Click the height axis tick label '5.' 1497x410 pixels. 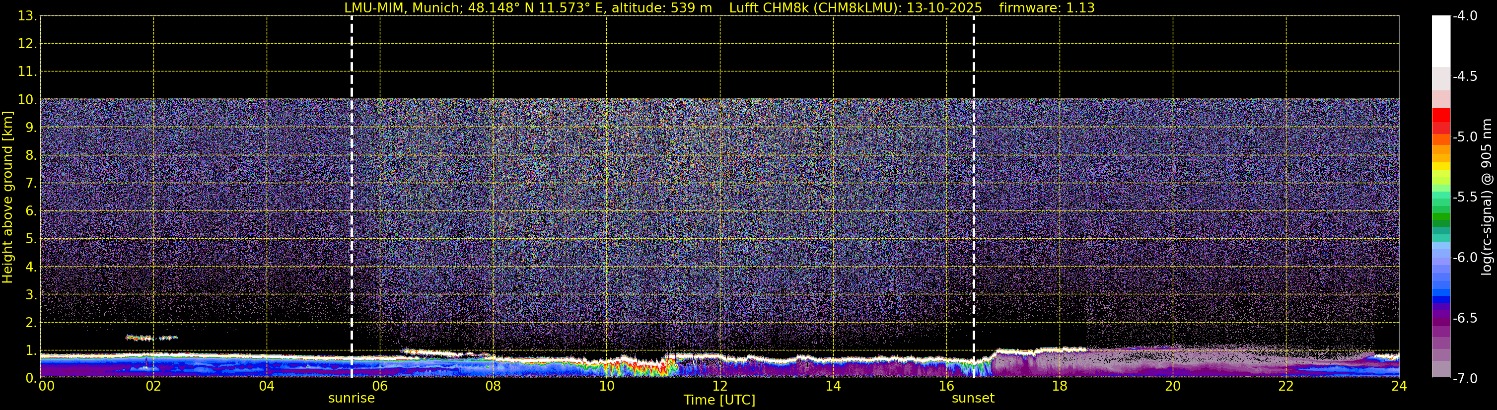(31, 239)
